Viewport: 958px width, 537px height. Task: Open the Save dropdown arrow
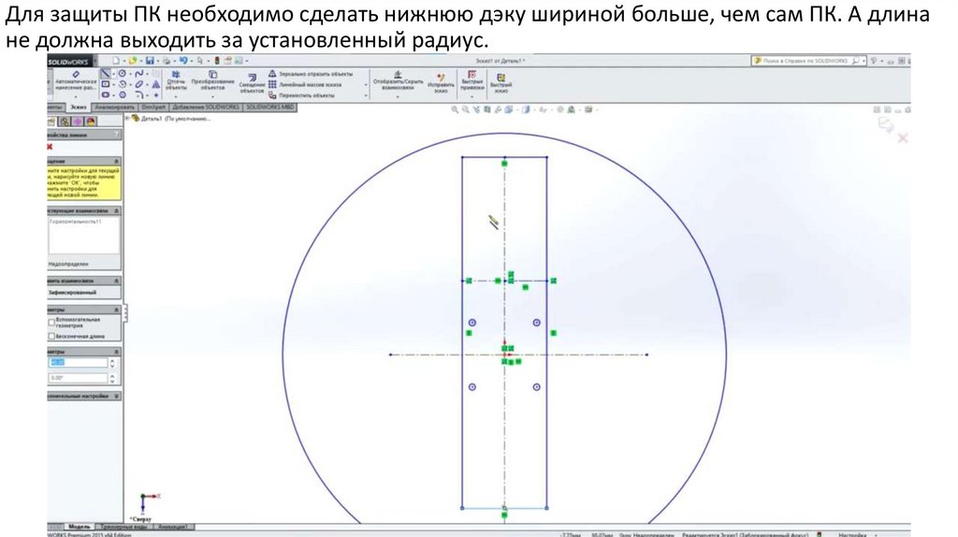pyautogui.click(x=158, y=61)
